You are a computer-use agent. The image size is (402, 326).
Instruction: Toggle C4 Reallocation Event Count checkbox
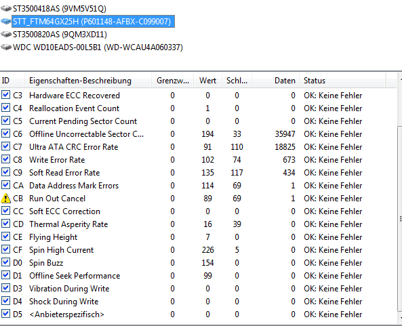pos(5,108)
